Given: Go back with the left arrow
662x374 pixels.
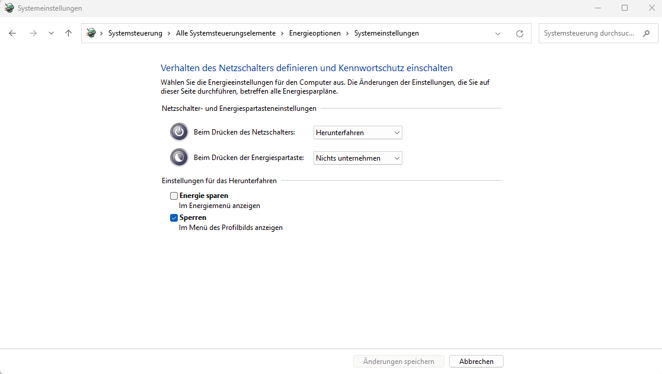Looking at the screenshot, I should click(12, 33).
